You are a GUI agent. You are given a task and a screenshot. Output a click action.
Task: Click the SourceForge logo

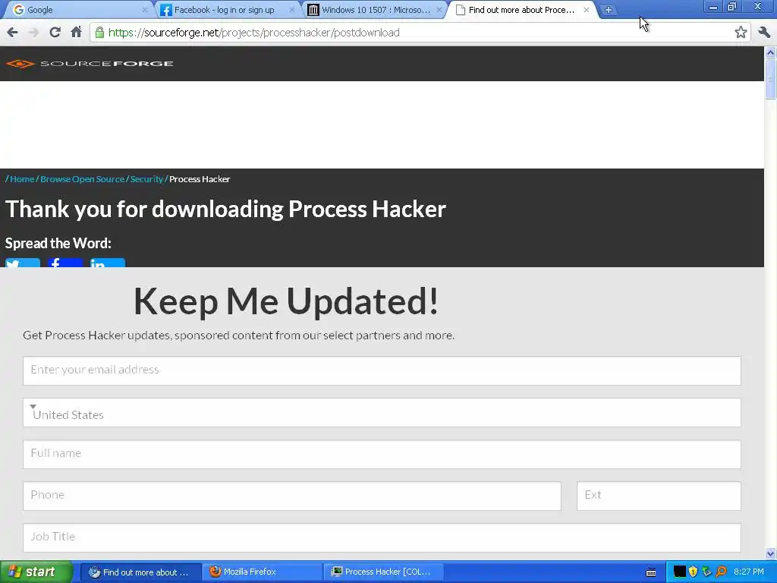pos(90,64)
